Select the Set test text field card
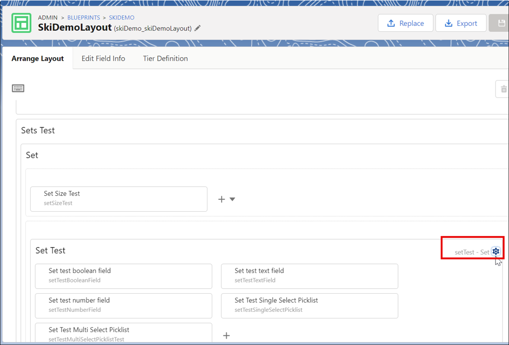Screen dimensions: 509x345 (x=310, y=276)
